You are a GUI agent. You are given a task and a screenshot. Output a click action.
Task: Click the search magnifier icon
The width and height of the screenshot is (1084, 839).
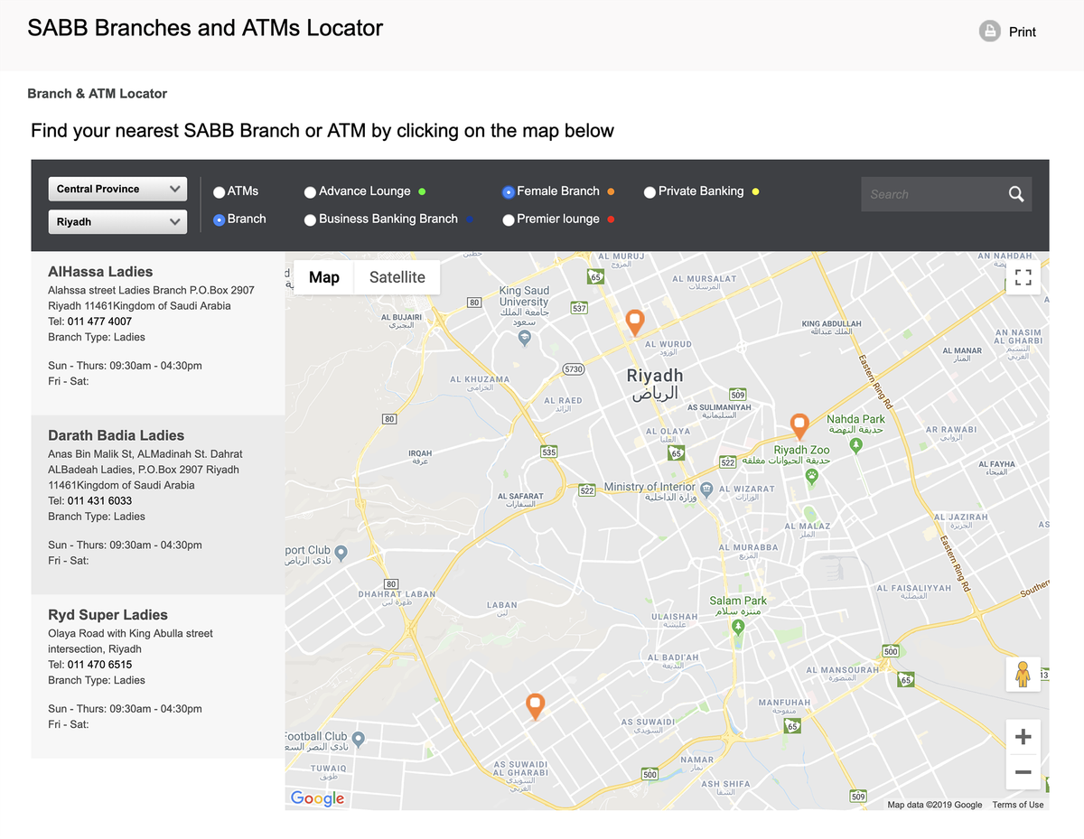(1016, 194)
